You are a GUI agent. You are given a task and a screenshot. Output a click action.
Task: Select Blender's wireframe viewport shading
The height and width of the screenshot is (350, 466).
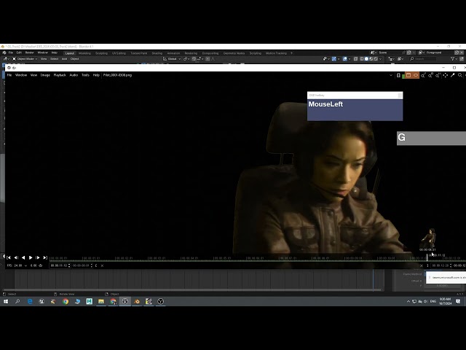pyautogui.click(x=362, y=59)
